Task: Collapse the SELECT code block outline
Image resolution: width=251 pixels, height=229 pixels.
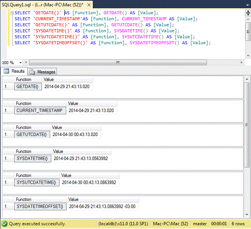Action: [x=12, y=13]
